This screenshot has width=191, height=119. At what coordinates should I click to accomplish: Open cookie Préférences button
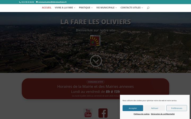click(x=177, y=108)
